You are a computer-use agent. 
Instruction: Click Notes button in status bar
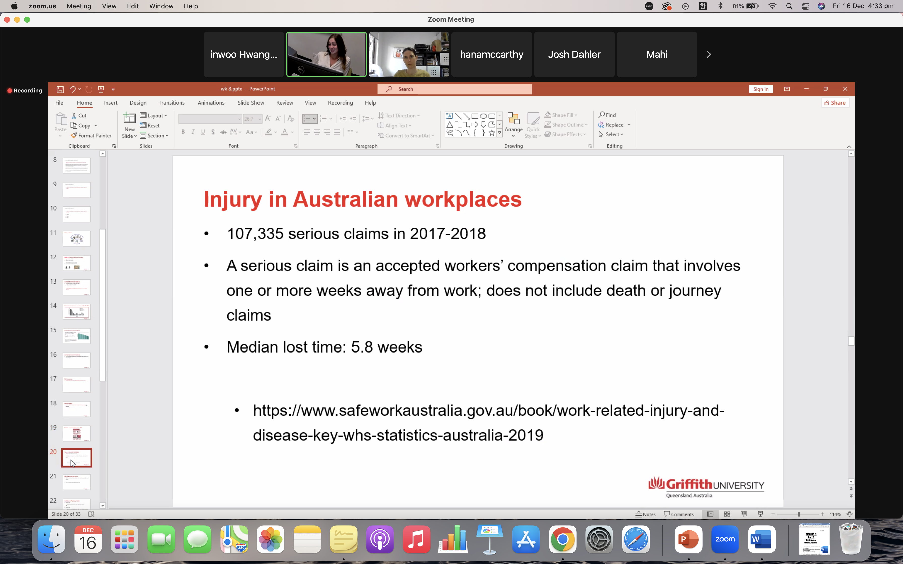646,514
